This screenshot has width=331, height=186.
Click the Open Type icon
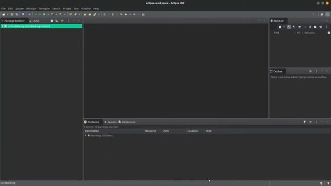click(85, 14)
